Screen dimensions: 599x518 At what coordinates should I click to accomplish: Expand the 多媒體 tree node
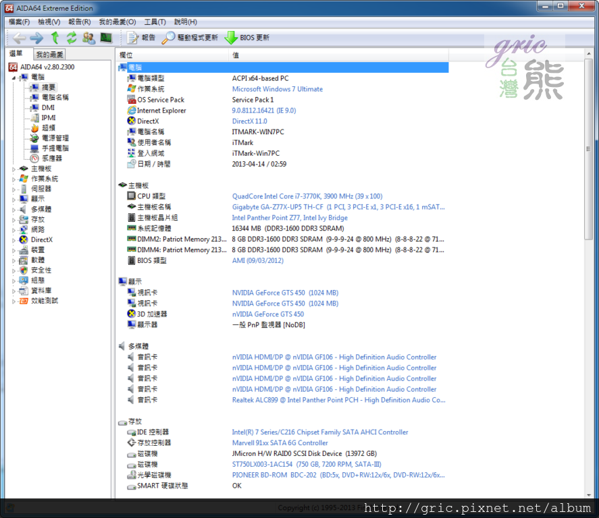(14, 209)
